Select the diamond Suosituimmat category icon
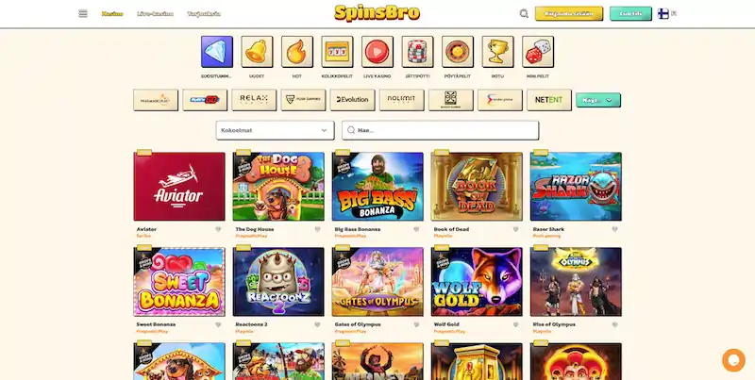Viewport: 755px width, 380px height. point(217,52)
